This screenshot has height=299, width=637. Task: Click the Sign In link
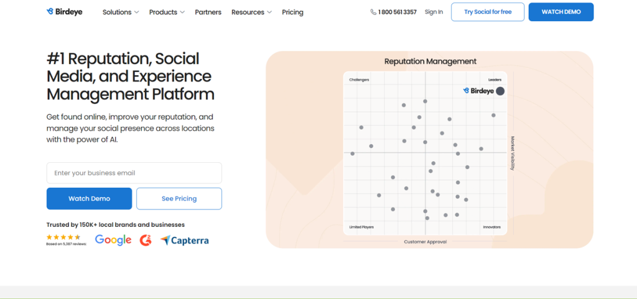434,12
